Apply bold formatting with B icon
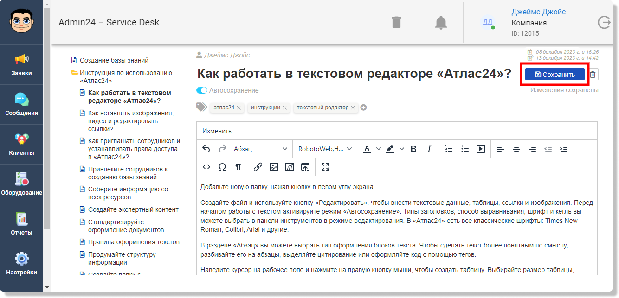Screen dimensions: 619x298 coord(413,149)
